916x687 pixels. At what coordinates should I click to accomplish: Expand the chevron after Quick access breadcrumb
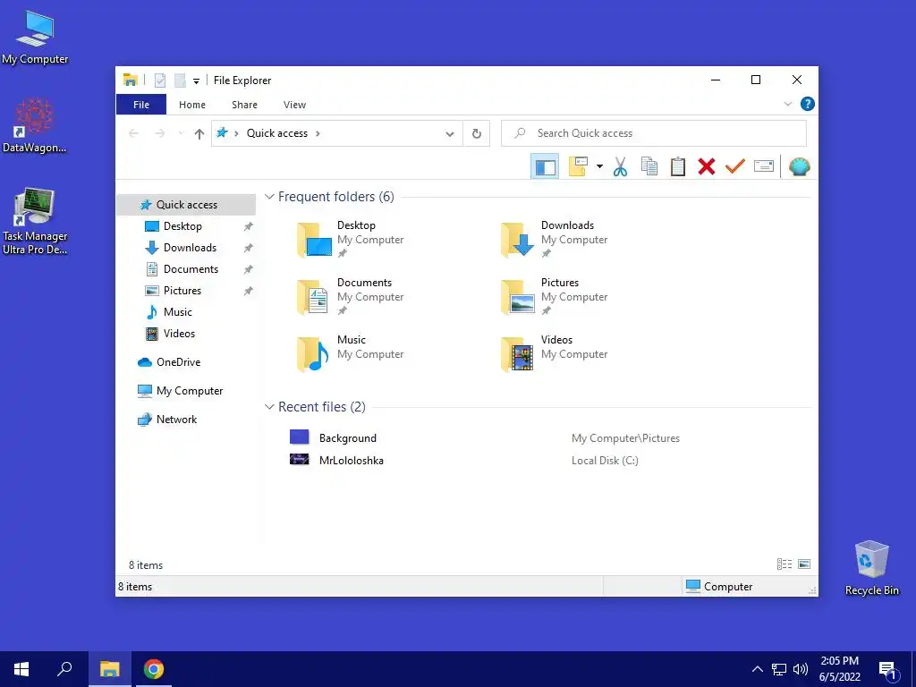coord(318,133)
